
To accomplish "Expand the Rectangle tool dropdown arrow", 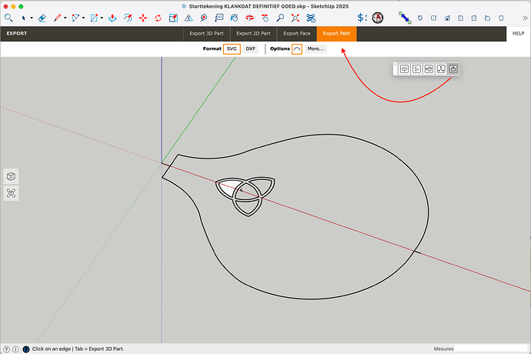I will [x=102, y=18].
